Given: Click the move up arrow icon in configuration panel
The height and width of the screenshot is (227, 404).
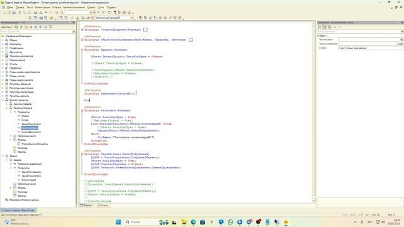Looking at the screenshot, I should tap(35, 27).
